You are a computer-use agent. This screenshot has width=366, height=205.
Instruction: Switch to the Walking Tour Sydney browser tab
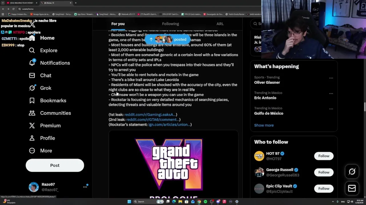[22, 3]
